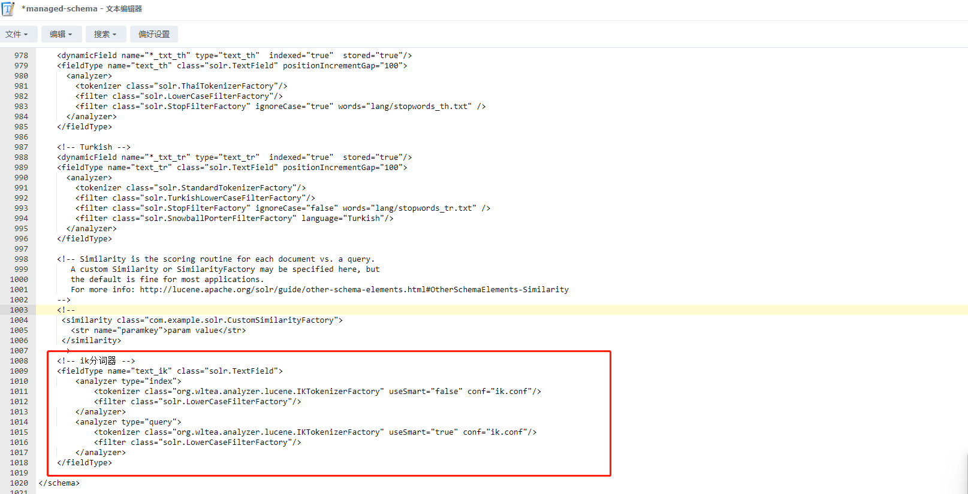Click line number 1020 in gutter

19,483
